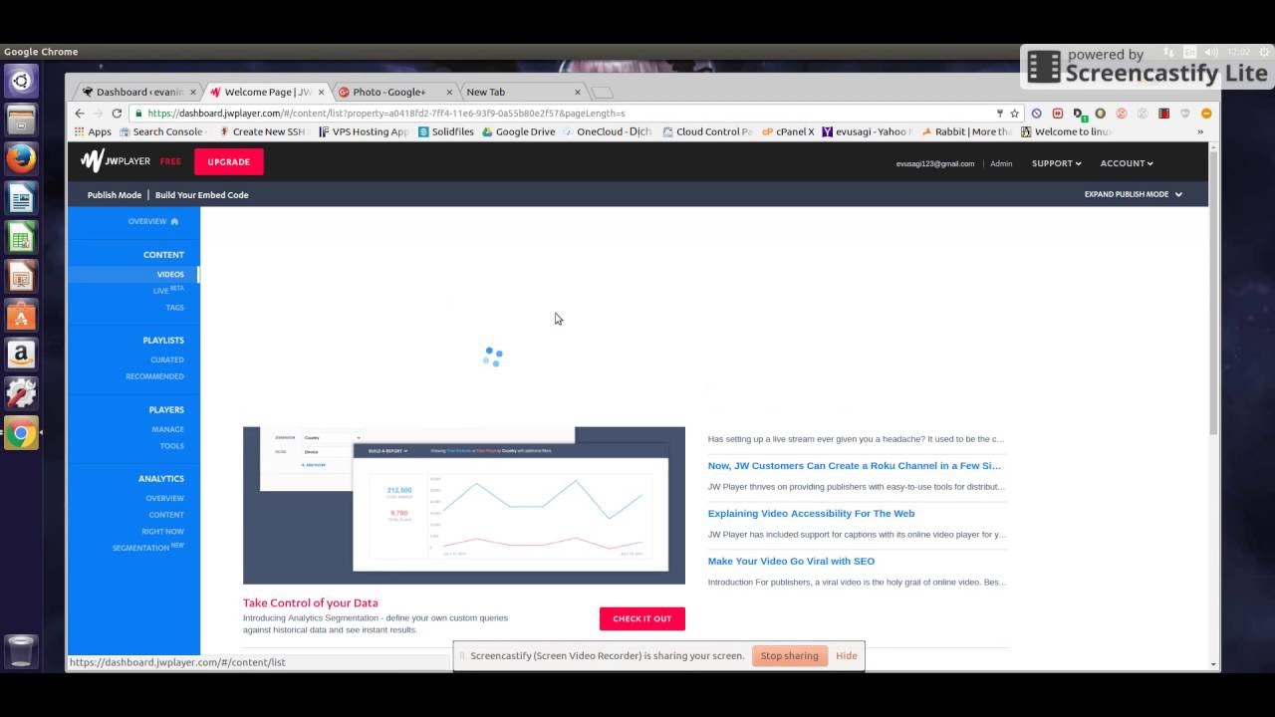Open Manage under Players
This screenshot has width=1275, height=717.
pos(167,429)
